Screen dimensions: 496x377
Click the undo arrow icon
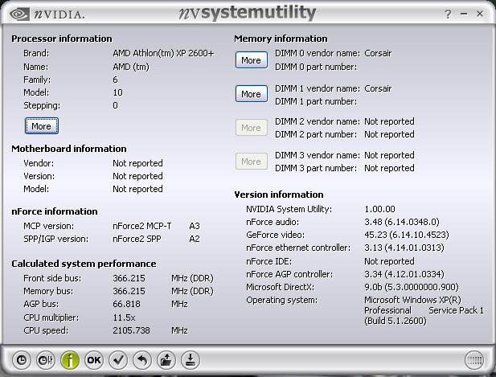point(142,360)
